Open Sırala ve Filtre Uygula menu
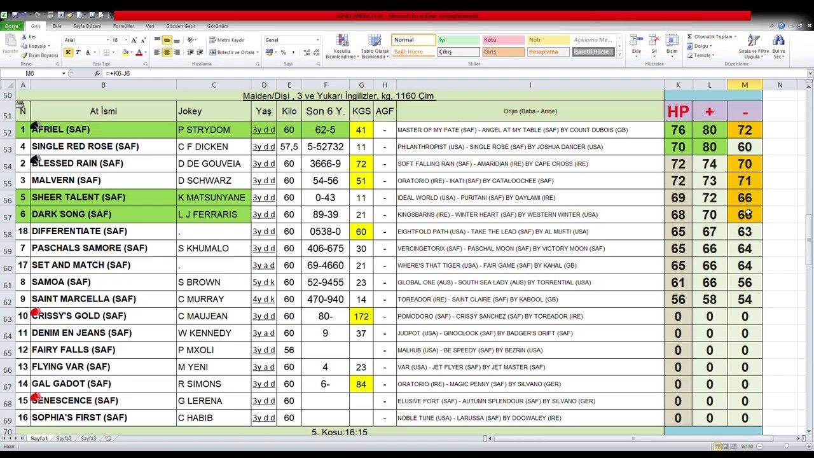814x458 pixels. 753,46
